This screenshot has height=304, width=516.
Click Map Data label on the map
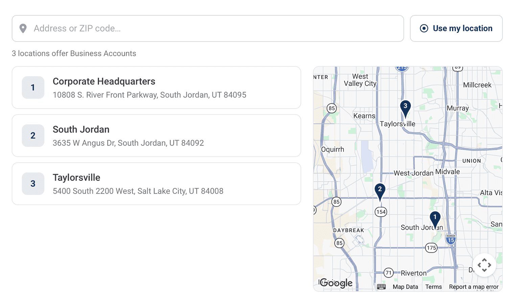[405, 287]
